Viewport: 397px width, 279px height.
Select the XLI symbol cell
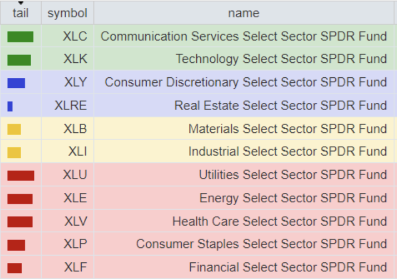77,152
